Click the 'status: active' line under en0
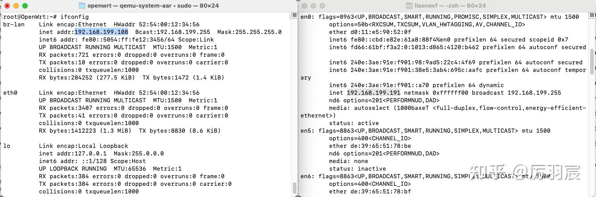The width and height of the screenshot is (596, 197). (x=354, y=123)
